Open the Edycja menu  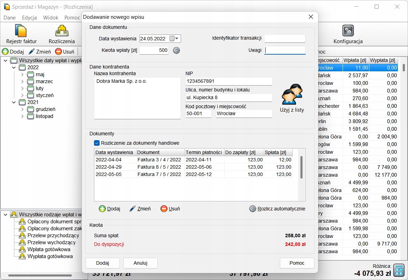pos(29,17)
